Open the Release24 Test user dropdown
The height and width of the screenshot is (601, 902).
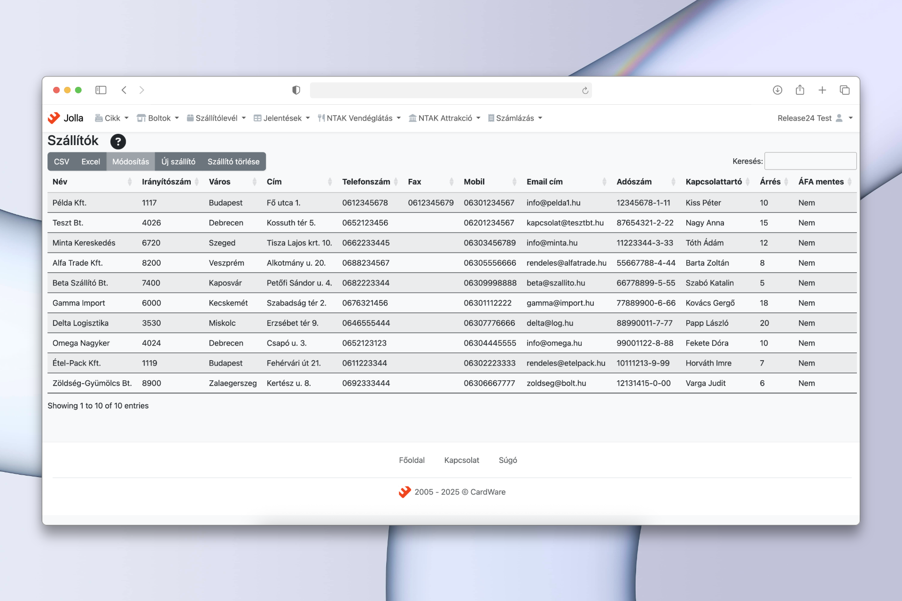pos(815,118)
